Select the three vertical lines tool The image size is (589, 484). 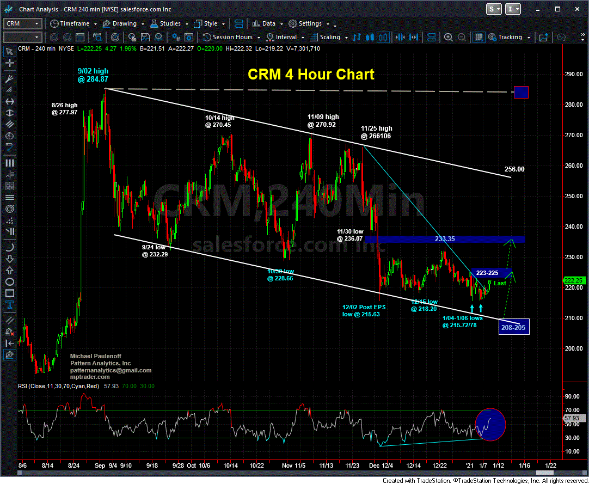click(10, 163)
